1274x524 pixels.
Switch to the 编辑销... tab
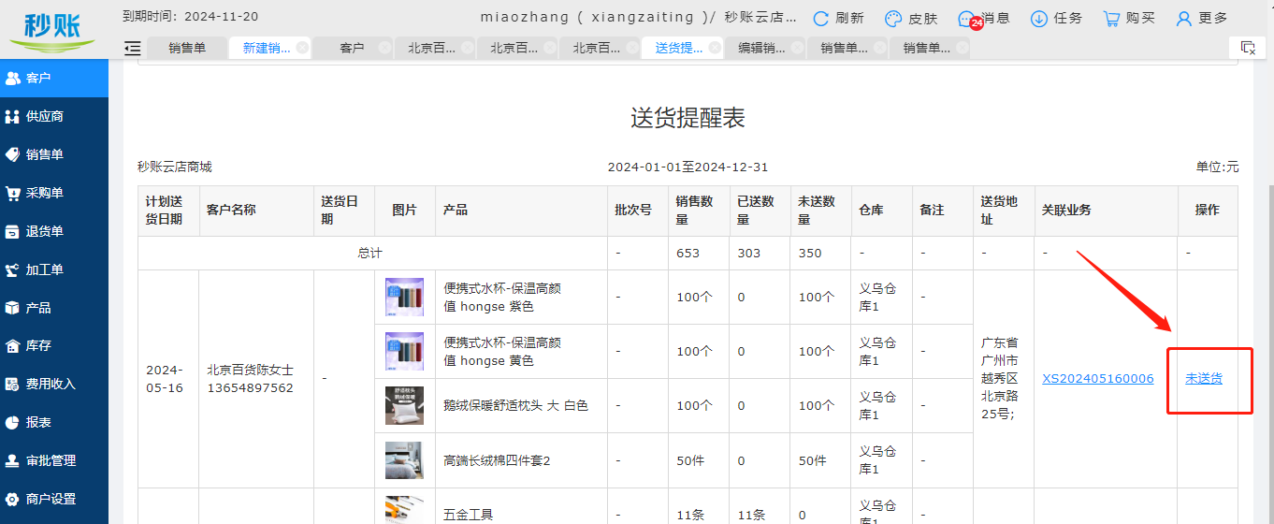pyautogui.click(x=761, y=48)
